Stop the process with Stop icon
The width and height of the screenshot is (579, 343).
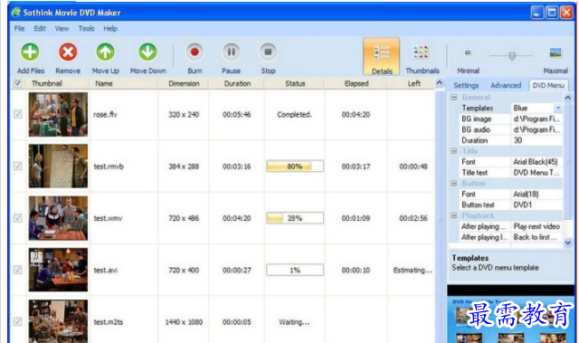268,52
